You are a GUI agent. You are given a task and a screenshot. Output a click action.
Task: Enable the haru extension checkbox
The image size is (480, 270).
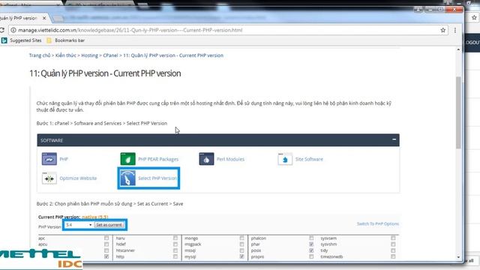coord(175,238)
